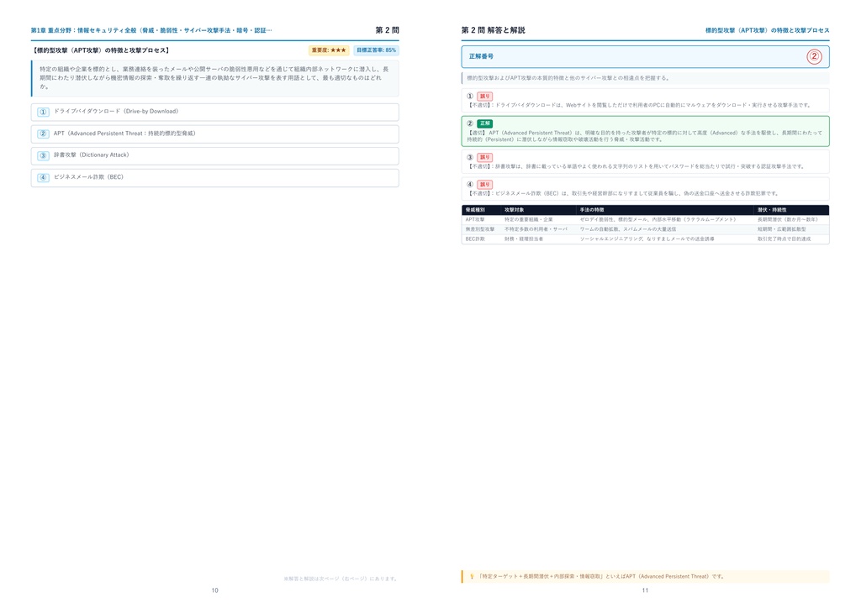
Task: Click the APT攻撃 row in the table
Action: coord(645,219)
